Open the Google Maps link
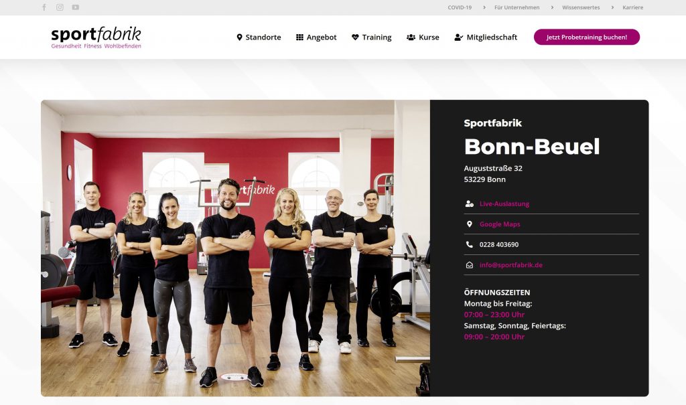The width and height of the screenshot is (686, 405). click(500, 224)
